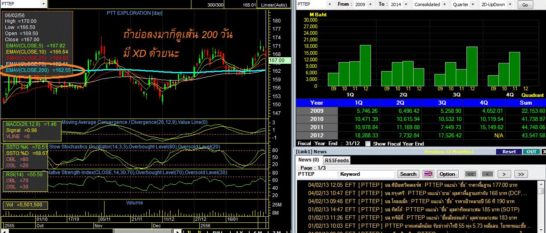Click the Keyword input field

(366, 174)
